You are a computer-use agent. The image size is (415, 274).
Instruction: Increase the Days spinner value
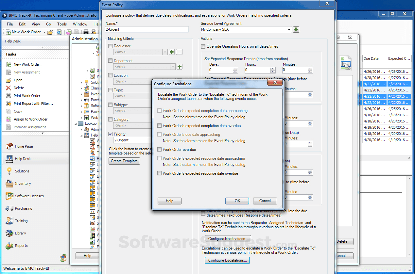coord(235,69)
